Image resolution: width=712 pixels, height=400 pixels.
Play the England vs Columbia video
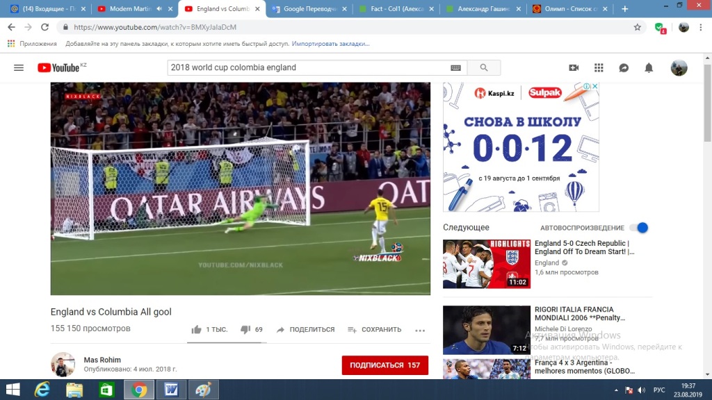240,189
